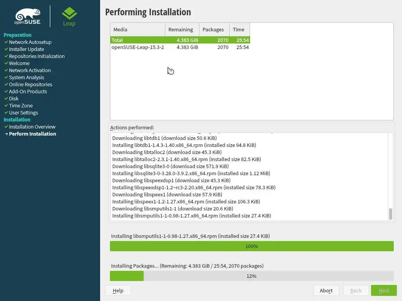
Task: Click the 100% package progress bar
Action: coord(252,246)
